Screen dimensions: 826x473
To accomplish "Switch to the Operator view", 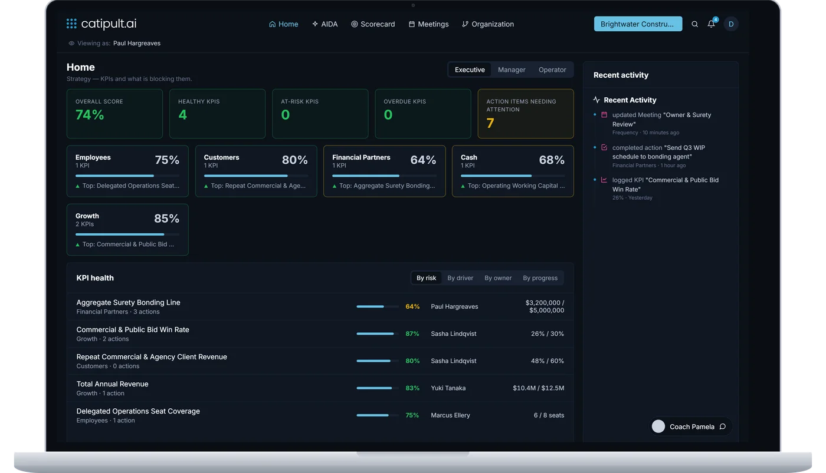I will pos(552,70).
